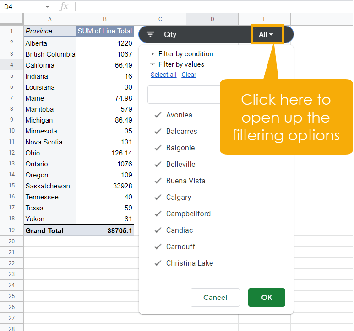Select column A header

tap(49, 19)
